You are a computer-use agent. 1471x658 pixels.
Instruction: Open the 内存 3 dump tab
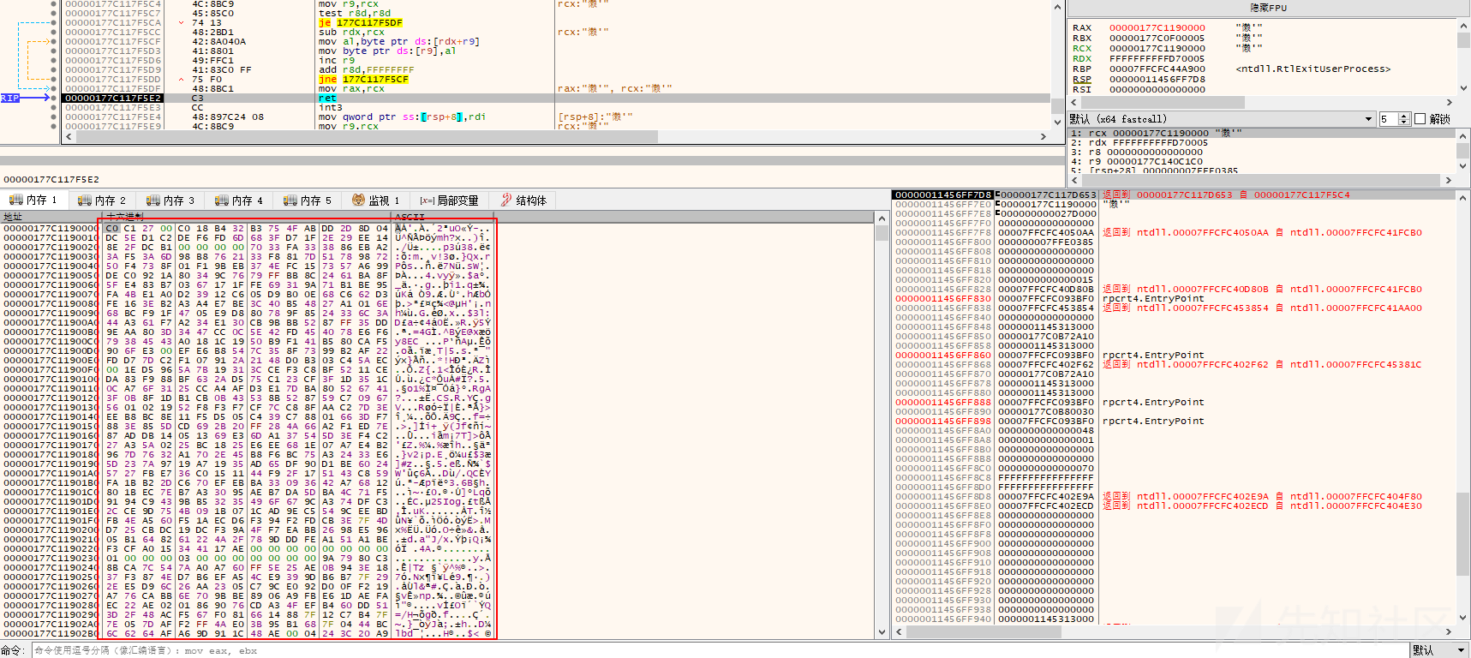(171, 200)
